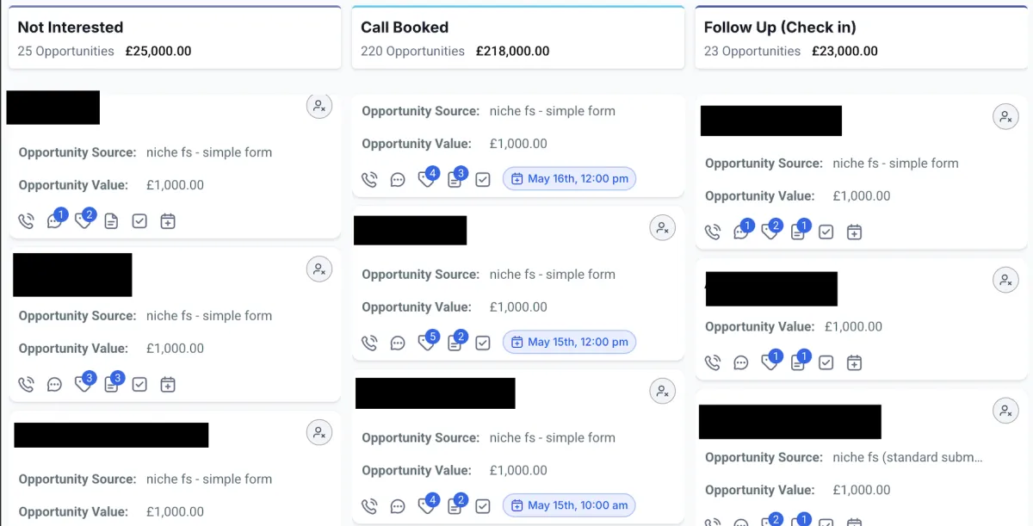Open the May 15th, 12:00 pm appointment badge
Screen dimensions: 1033x526
pos(569,342)
